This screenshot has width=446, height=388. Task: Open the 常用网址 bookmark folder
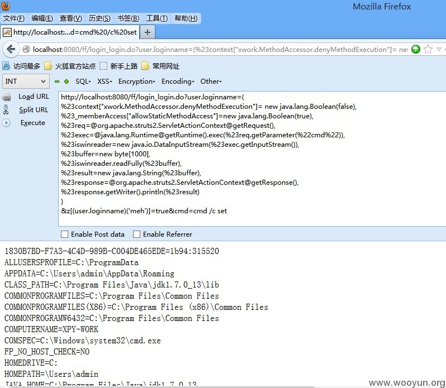(160, 66)
